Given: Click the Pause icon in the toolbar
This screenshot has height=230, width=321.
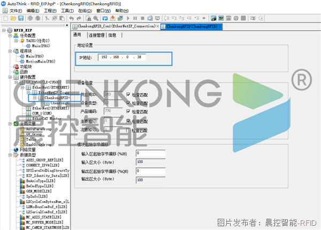Looking at the screenshot, I should (x=135, y=18).
